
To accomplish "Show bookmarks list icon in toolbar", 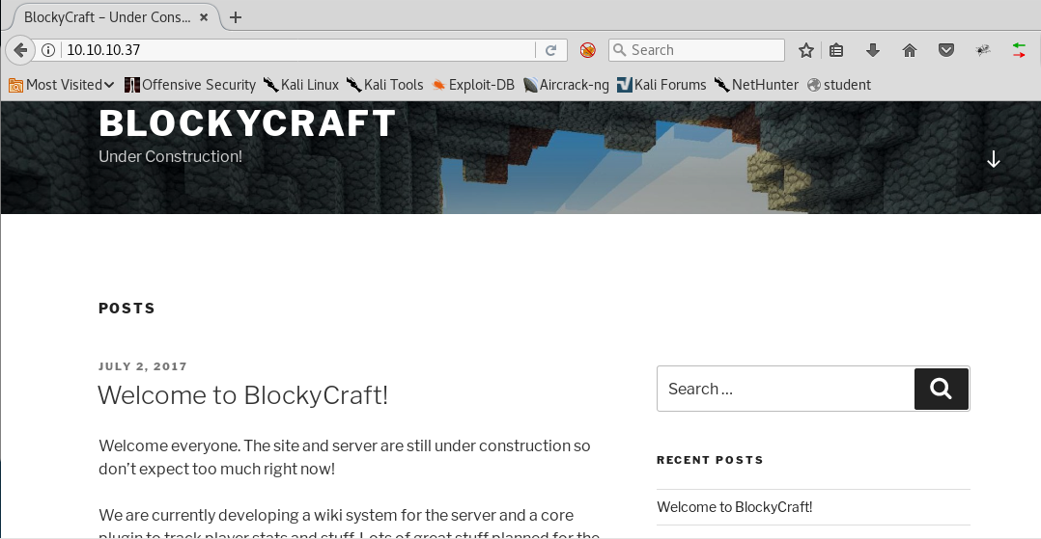I will click(836, 50).
